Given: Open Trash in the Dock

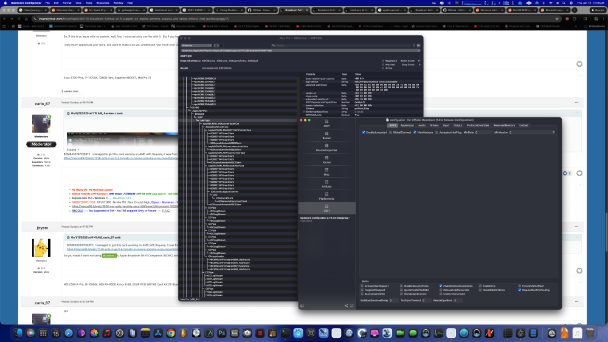Looking at the screenshot, I should [590, 333].
